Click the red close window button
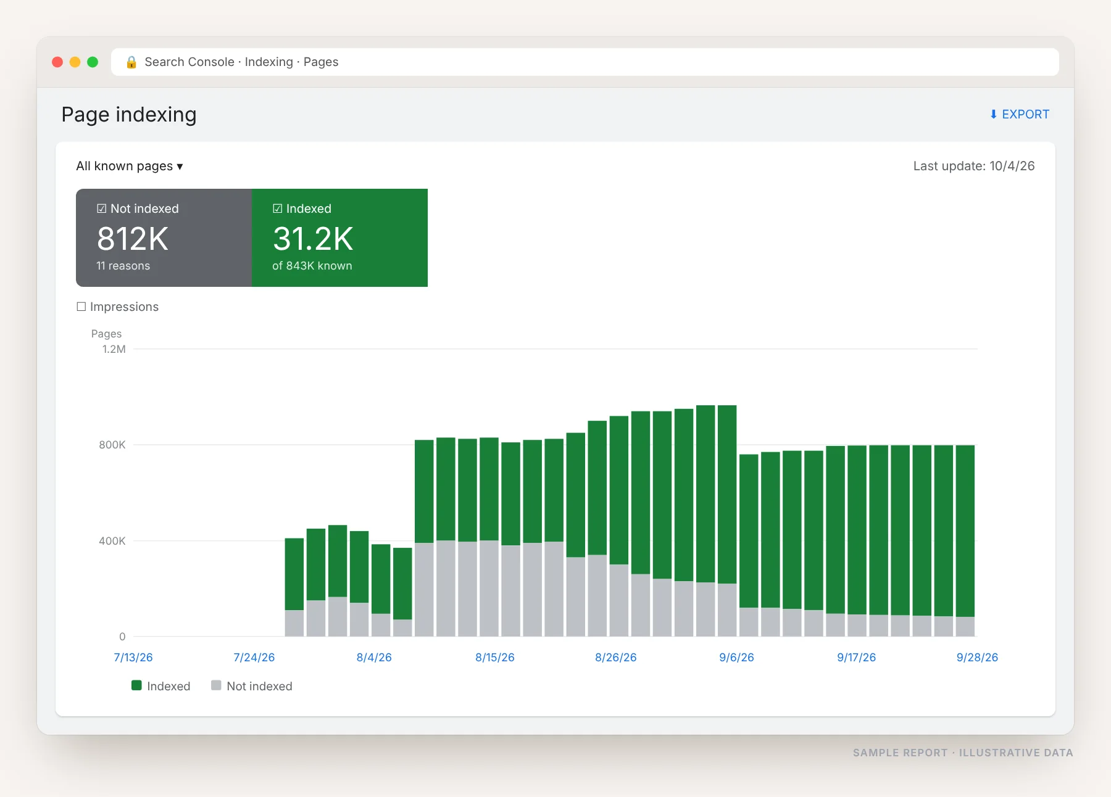This screenshot has width=1111, height=797. [57, 62]
